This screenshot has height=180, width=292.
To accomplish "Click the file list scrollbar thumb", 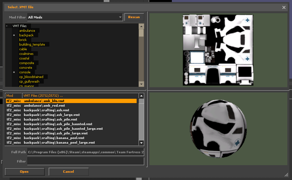I will pos(141,101).
